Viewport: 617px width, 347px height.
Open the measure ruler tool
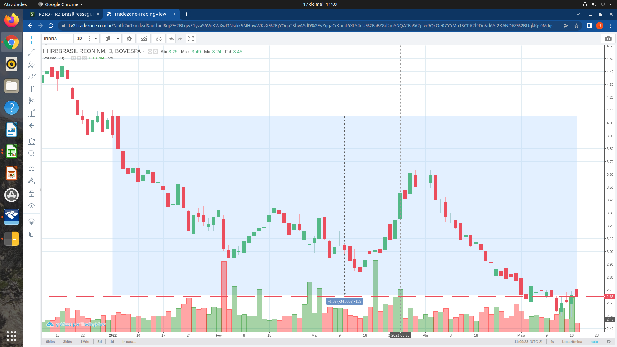[31, 141]
